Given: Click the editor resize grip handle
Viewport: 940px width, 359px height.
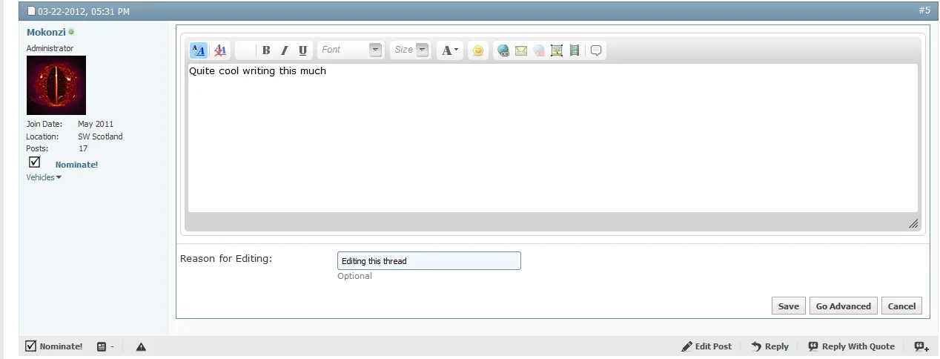Looking at the screenshot, I should [913, 223].
